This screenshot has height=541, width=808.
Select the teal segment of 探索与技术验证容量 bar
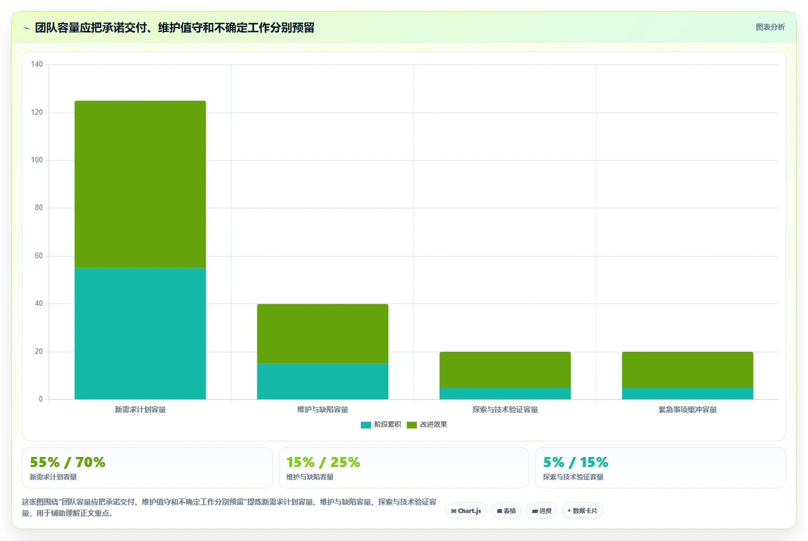point(505,393)
